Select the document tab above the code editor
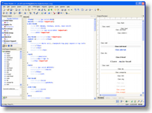152x113 pixels. click(26, 17)
